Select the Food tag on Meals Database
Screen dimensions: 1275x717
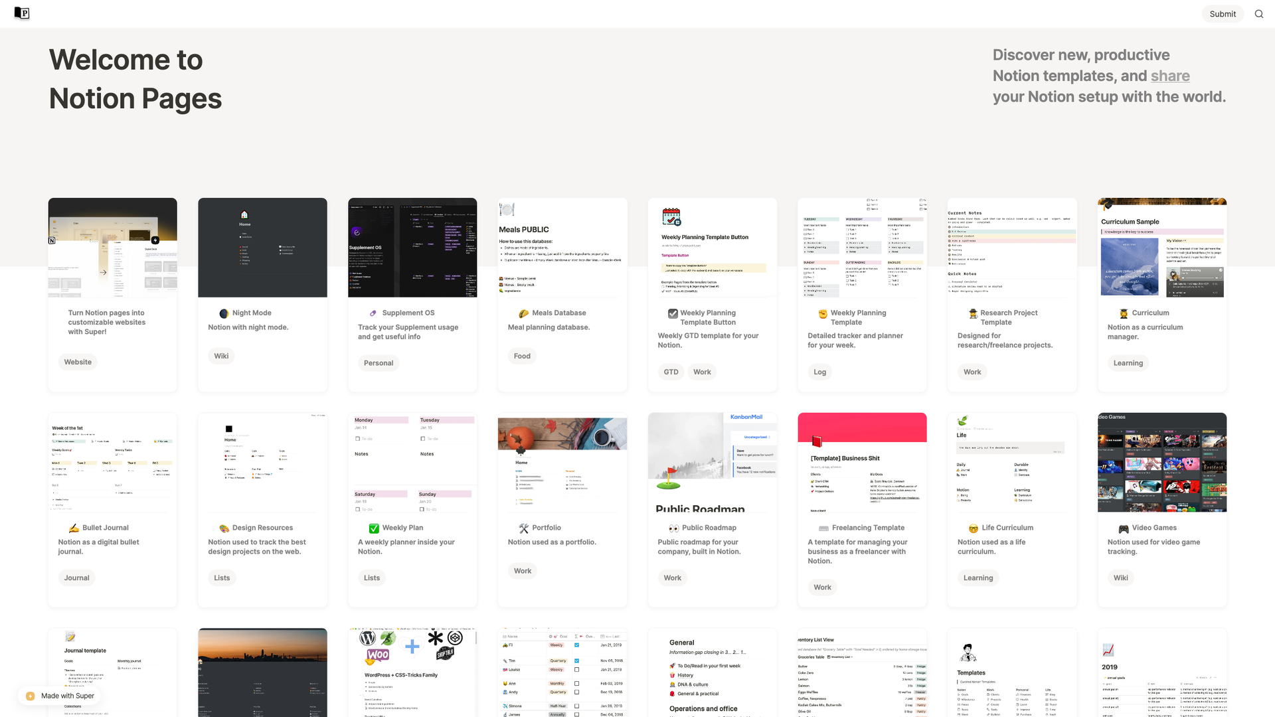[x=522, y=356]
